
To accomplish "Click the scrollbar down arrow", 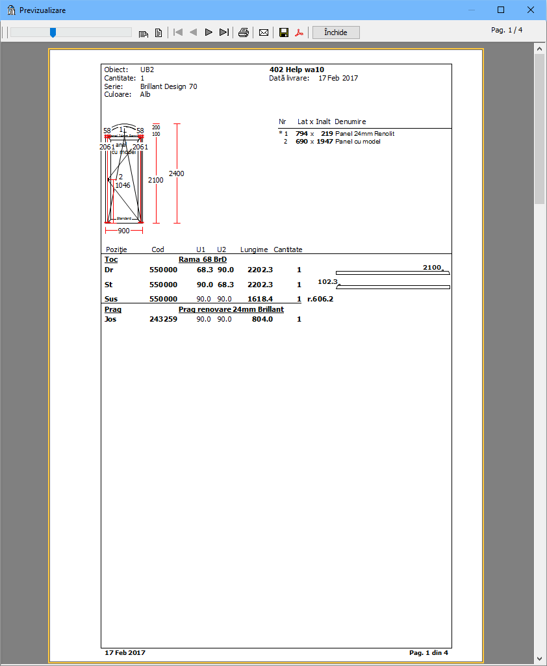I will pyautogui.click(x=539, y=659).
